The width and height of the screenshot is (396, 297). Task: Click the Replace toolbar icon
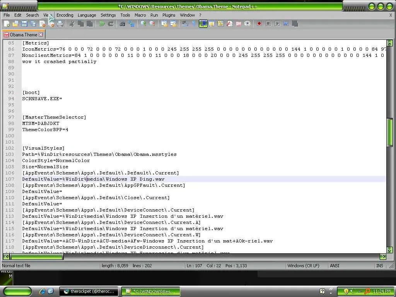(131, 24)
